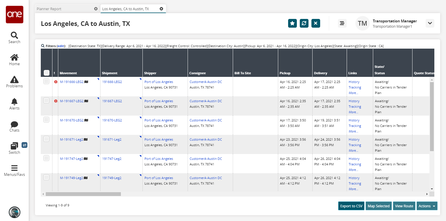Expand More... links for shipment 191671-Leg2
The height and width of the screenshot is (221, 446).
coord(353,151)
